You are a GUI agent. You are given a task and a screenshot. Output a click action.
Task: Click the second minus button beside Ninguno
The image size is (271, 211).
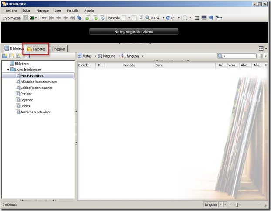click(x=225, y=205)
